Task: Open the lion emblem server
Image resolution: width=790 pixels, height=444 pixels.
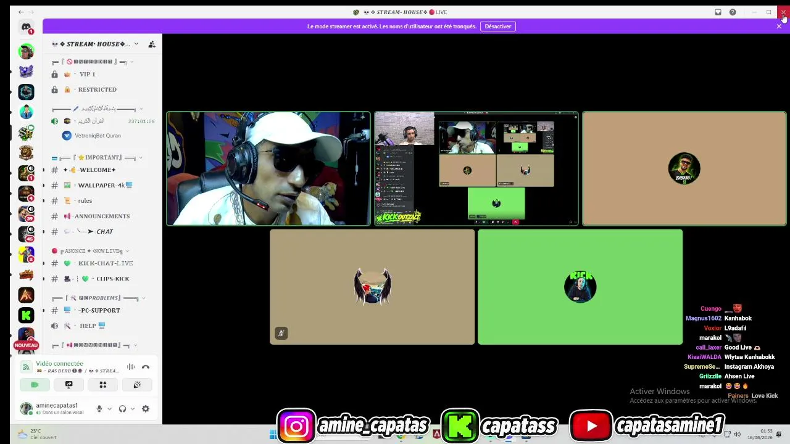Action: 26,152
